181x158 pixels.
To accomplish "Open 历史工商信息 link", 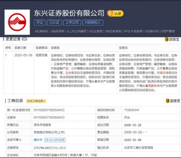I will 36,101.
